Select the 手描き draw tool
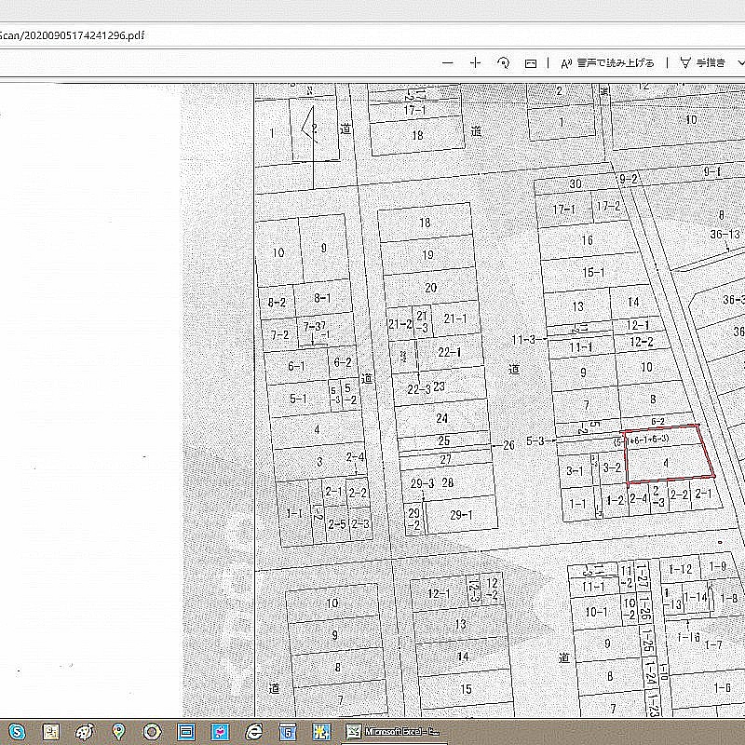745x745 pixels. (x=703, y=62)
